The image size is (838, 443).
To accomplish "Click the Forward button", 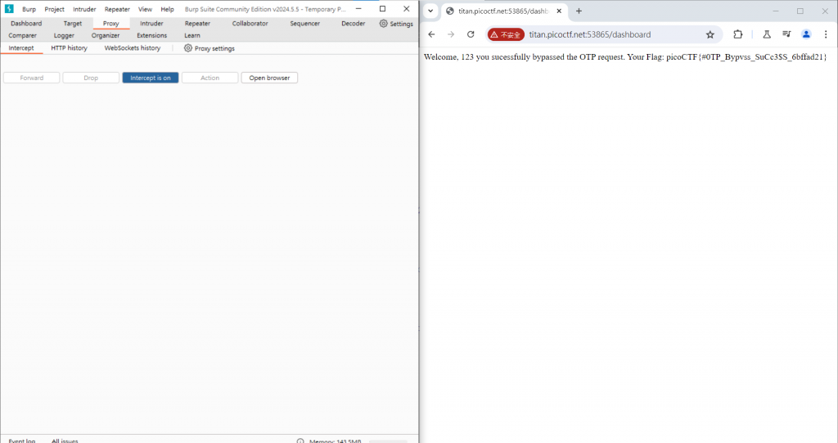I will click(32, 78).
